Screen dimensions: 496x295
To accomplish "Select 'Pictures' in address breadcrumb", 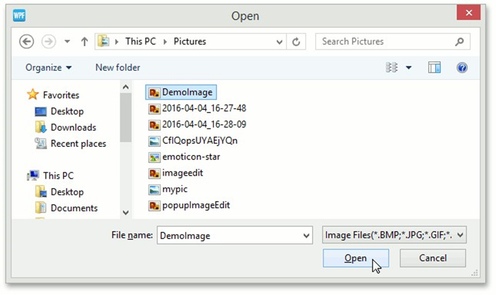I will (x=190, y=41).
